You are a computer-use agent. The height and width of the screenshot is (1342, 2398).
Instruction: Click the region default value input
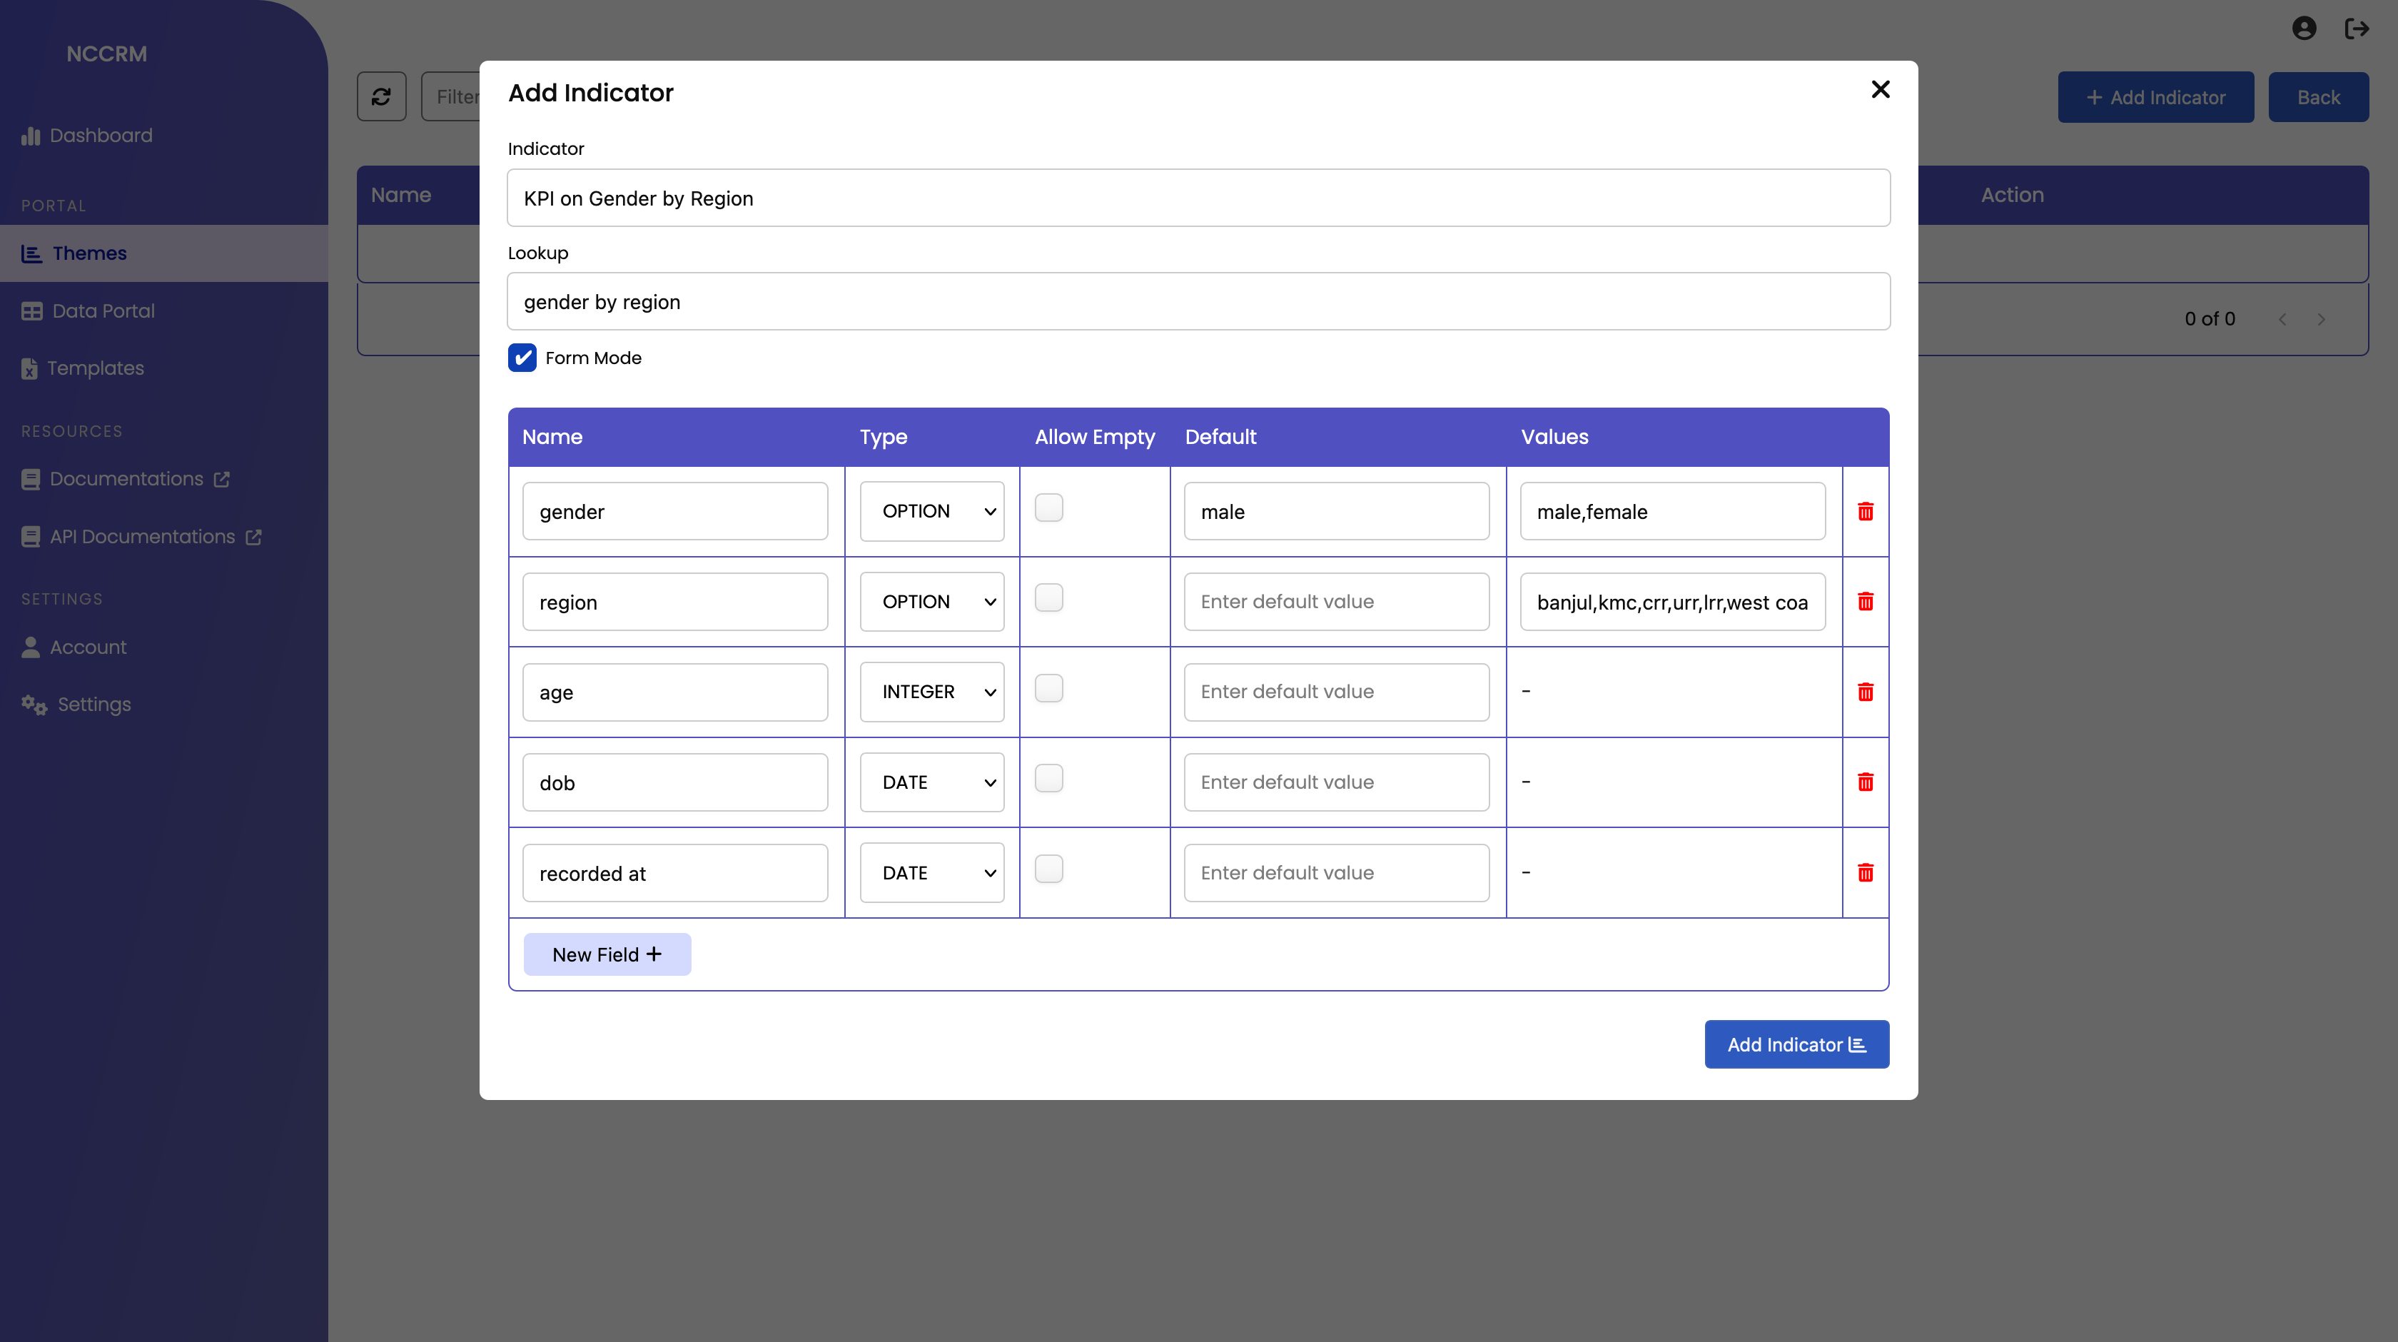(x=1337, y=602)
